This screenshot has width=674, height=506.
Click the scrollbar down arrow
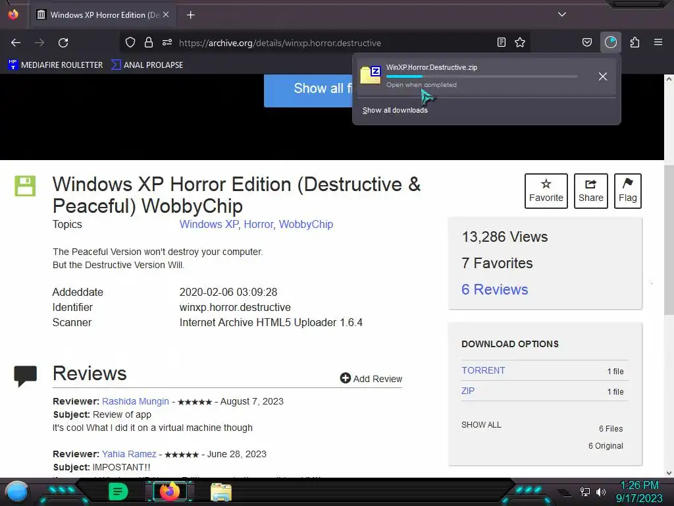coord(669,473)
